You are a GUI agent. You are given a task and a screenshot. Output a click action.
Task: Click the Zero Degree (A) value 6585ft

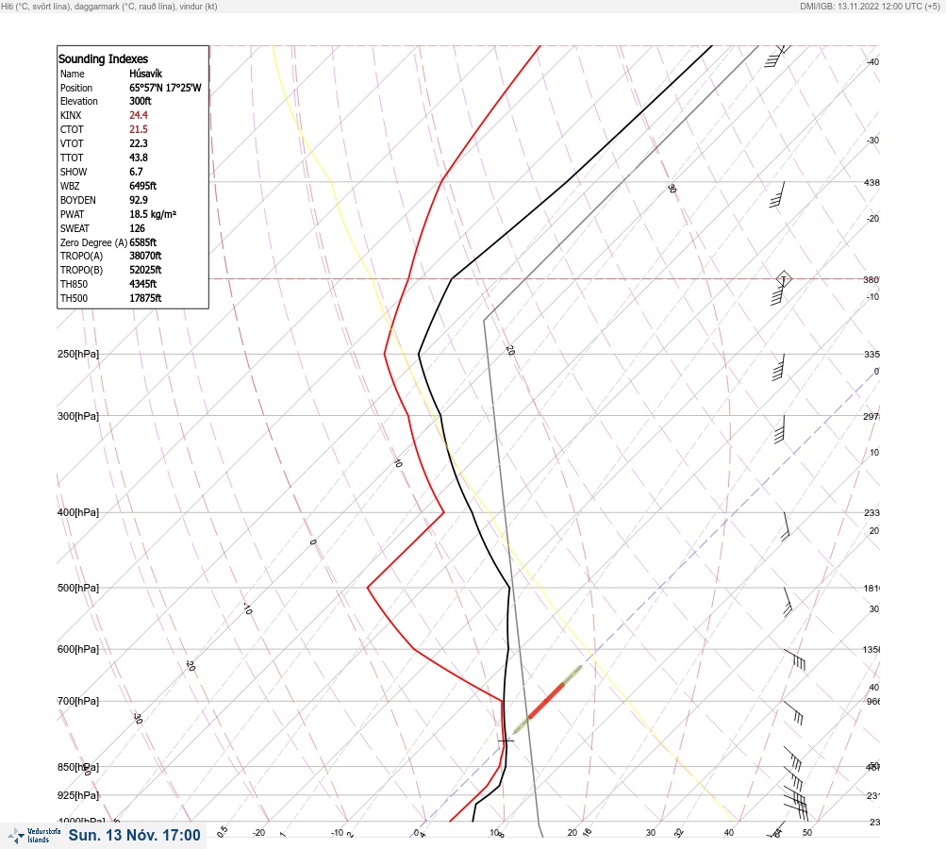tap(143, 242)
